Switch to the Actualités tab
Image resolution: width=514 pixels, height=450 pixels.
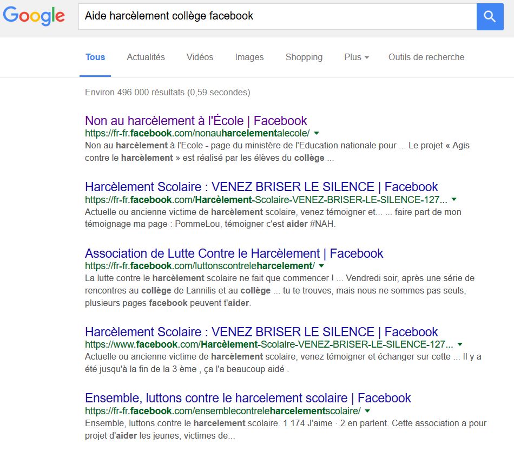[x=146, y=57]
